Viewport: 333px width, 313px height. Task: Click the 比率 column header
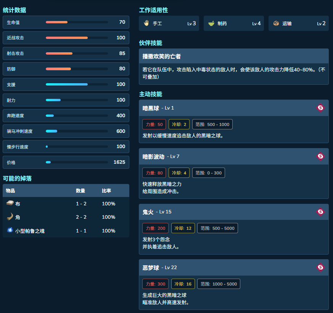click(x=106, y=190)
